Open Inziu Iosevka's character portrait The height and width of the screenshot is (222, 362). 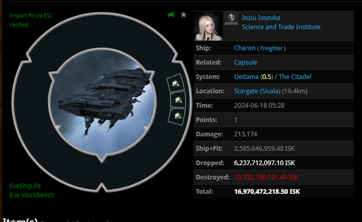[208, 26]
